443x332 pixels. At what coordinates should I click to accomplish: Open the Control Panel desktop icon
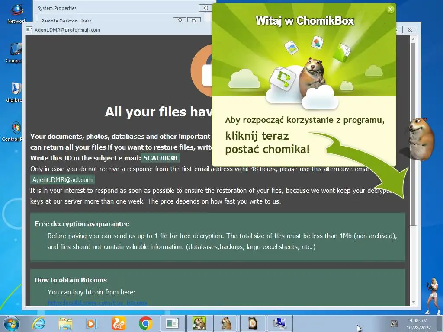click(12, 132)
